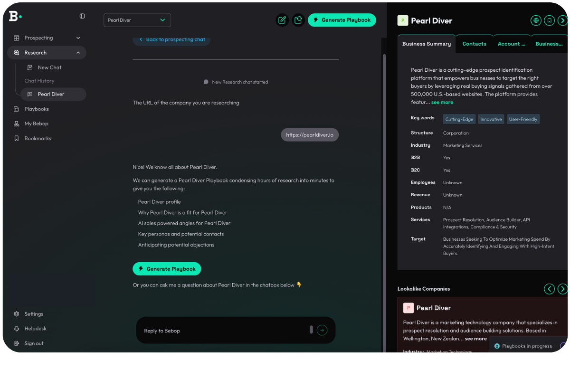Open company website via globe icon

coord(536,20)
